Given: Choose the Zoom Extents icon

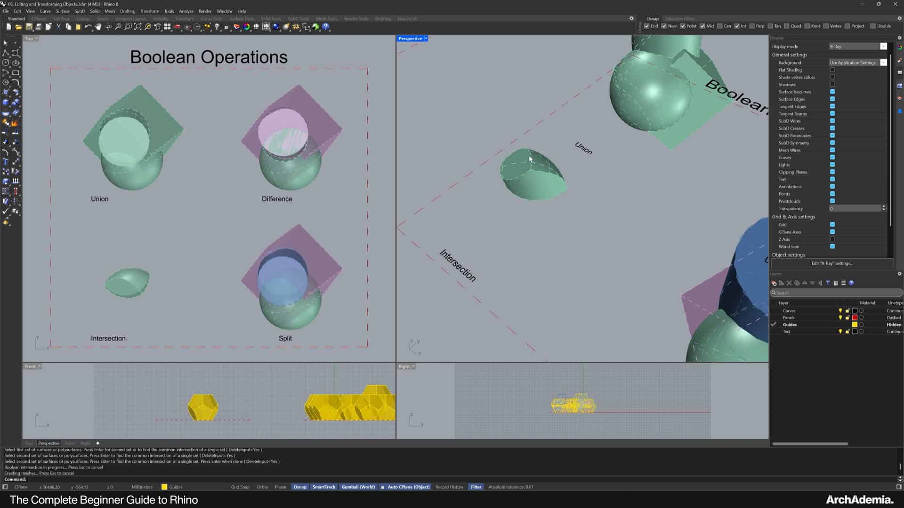Looking at the screenshot, I should tap(137, 27).
